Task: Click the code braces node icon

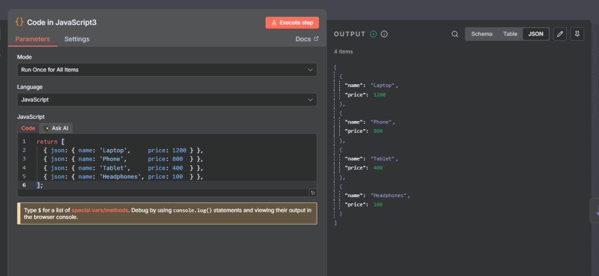Action: tap(19, 22)
